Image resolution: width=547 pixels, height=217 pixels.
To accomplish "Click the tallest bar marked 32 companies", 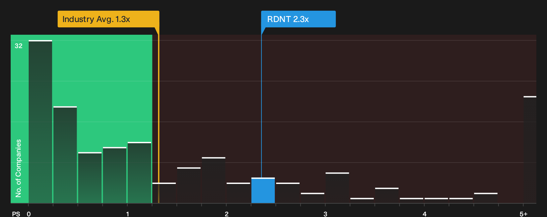I will (x=40, y=122).
